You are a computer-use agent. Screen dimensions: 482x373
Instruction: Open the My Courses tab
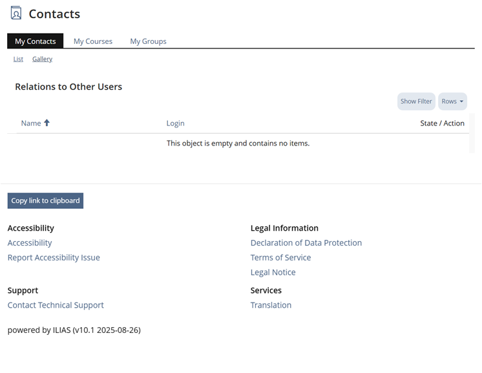coord(93,41)
